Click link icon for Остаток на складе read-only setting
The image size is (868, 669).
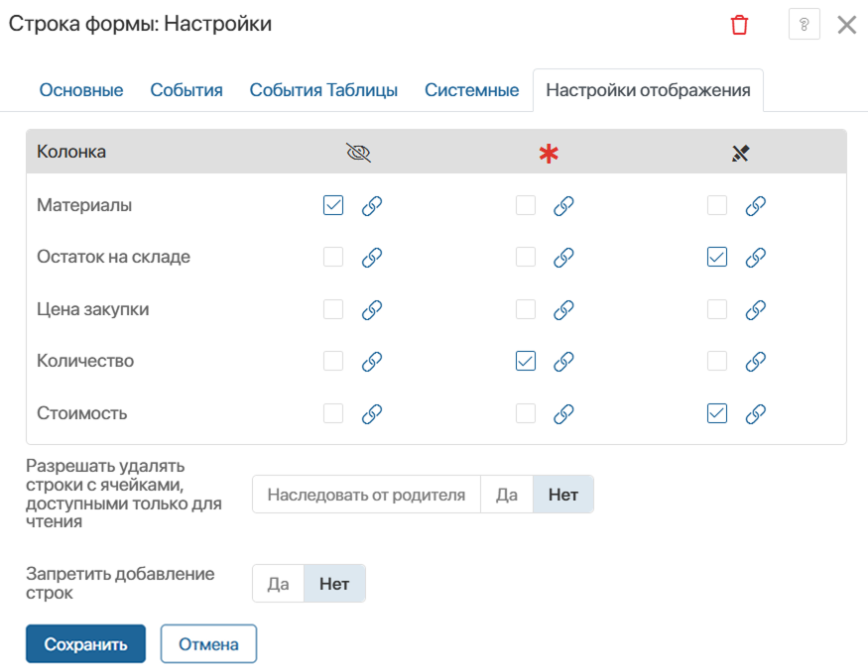[x=756, y=257]
